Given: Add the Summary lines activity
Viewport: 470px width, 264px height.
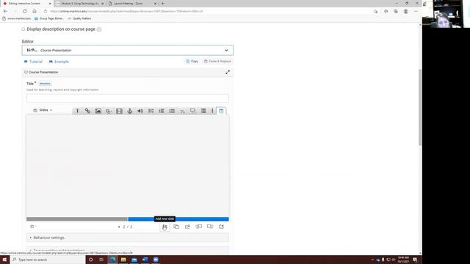Looking at the screenshot, I should [203, 111].
